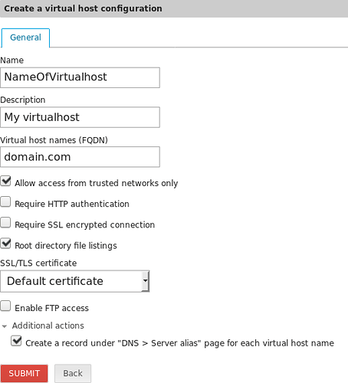Uncheck Allow access from trusted networks only
The height and width of the screenshot is (383, 348).
pos(5,181)
